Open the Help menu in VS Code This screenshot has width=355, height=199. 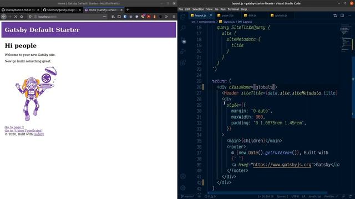[x=244, y=9]
